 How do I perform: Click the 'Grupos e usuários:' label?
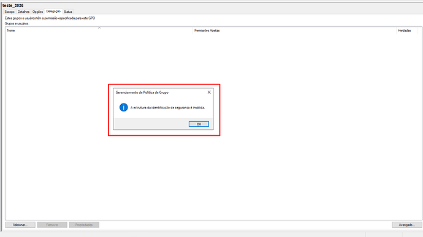click(17, 24)
